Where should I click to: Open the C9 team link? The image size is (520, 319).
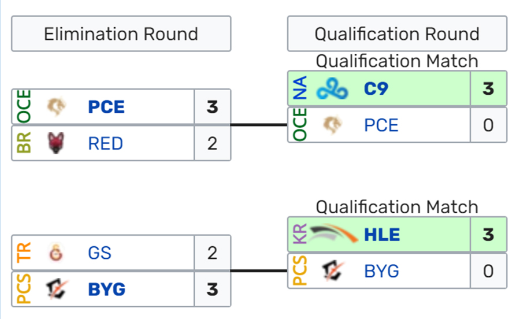click(376, 88)
